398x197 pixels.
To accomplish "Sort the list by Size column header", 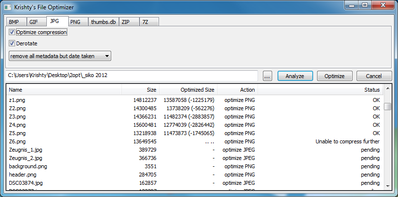I will point(140,90).
